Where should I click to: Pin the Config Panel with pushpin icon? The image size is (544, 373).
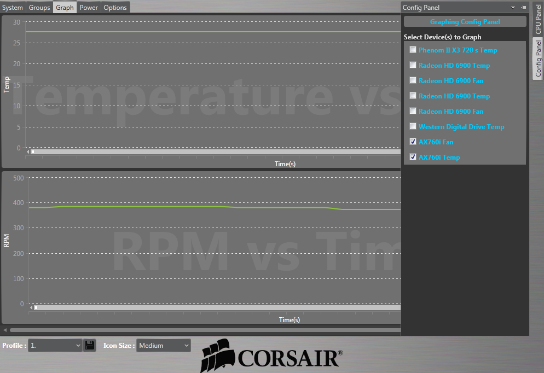point(524,7)
